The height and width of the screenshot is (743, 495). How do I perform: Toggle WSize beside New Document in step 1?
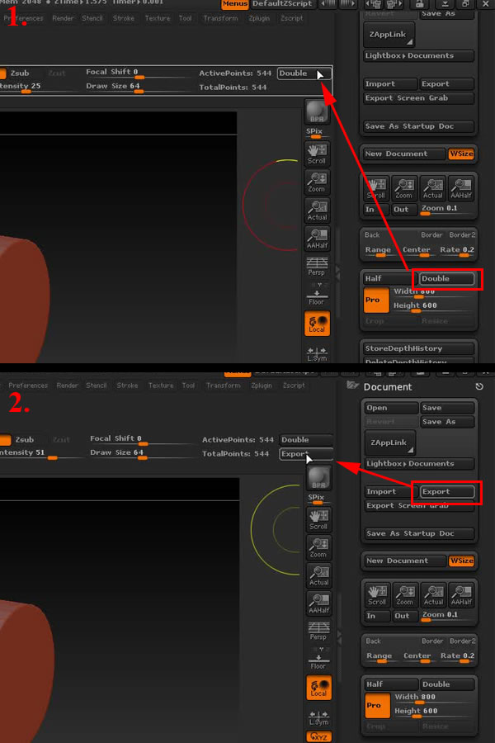461,154
